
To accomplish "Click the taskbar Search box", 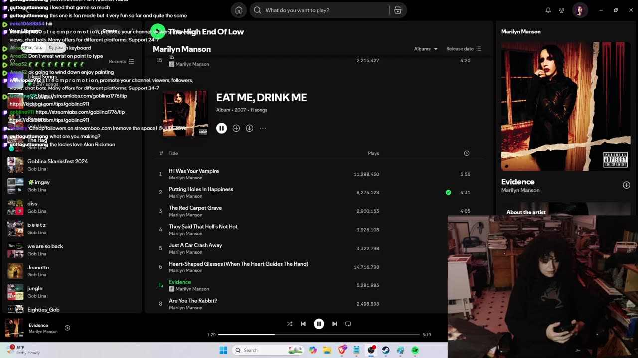I will click(x=268, y=350).
